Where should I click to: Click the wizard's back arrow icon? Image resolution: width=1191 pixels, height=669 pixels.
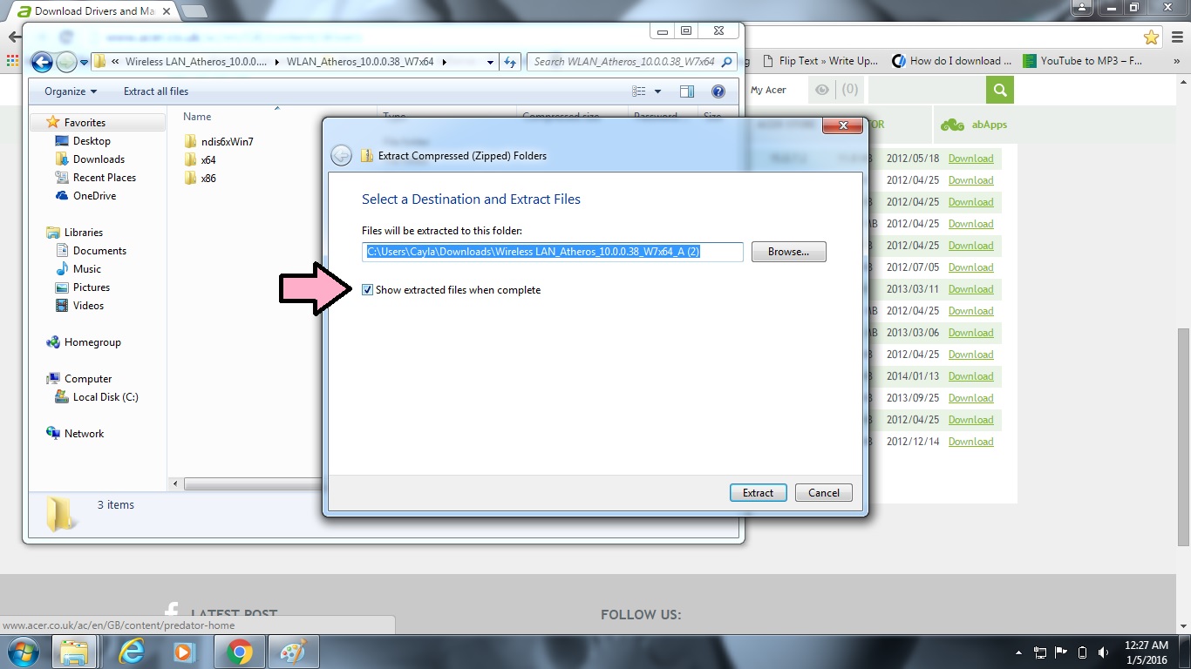pos(341,156)
